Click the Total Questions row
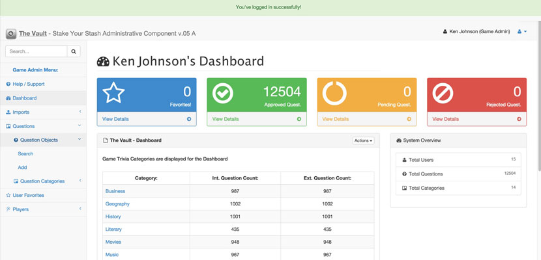 [458, 174]
